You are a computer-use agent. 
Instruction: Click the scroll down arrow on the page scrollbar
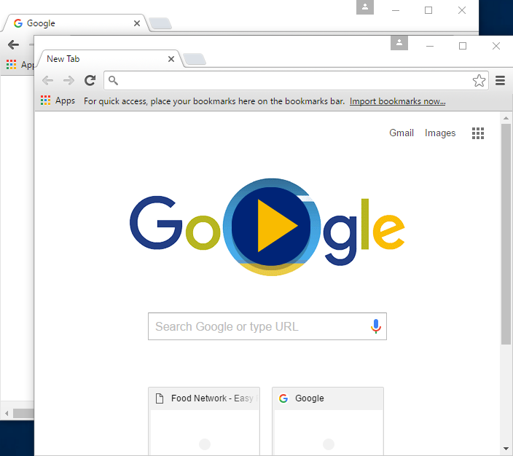(506, 448)
